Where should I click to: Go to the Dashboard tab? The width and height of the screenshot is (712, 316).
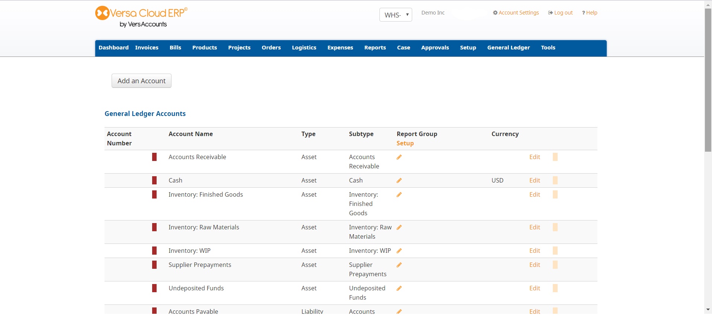(x=113, y=48)
